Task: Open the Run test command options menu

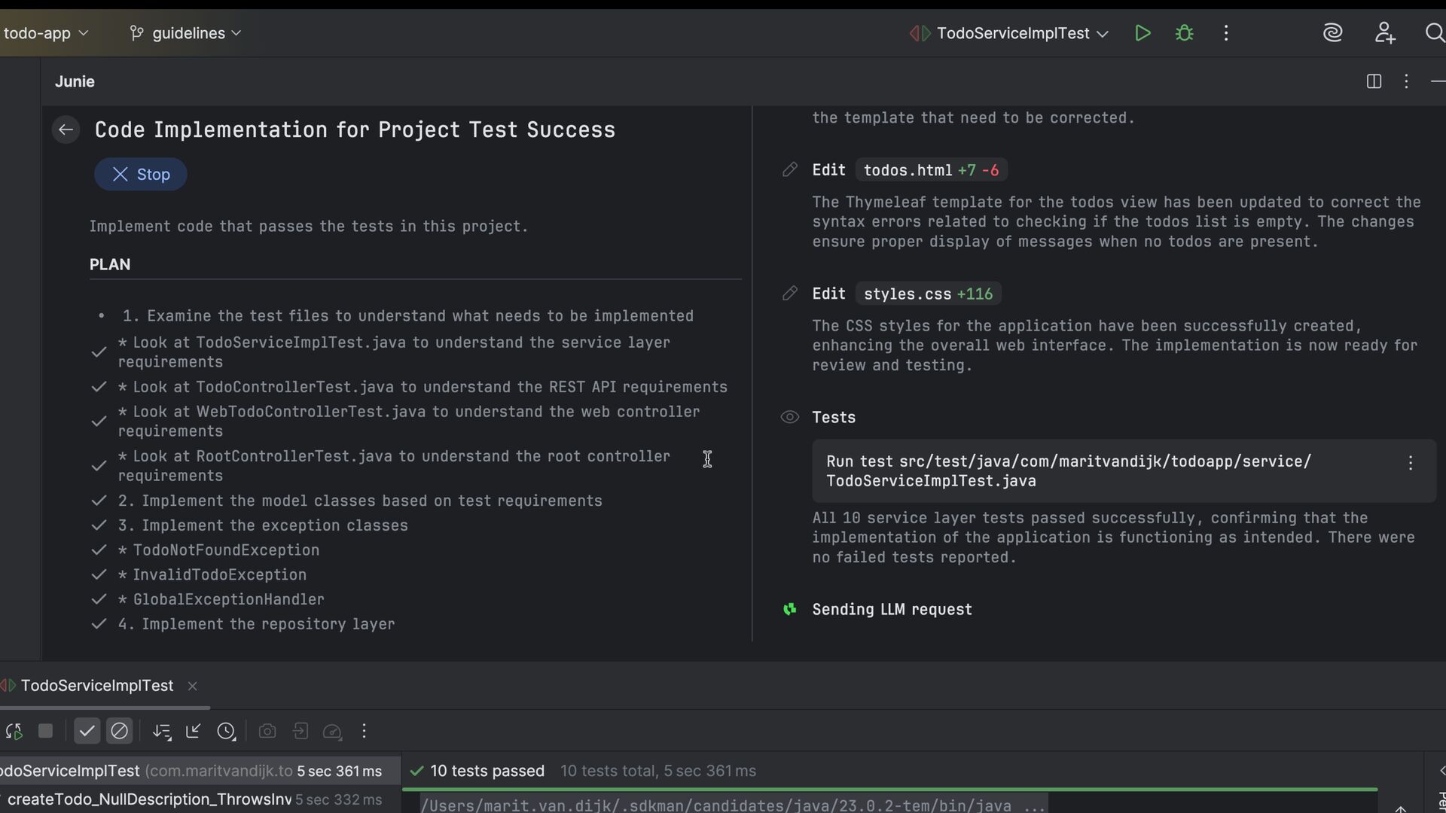Action: pos(1410,463)
